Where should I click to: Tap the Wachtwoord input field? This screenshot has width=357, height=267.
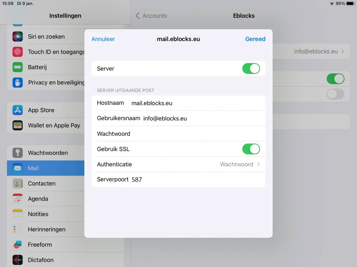pos(196,134)
